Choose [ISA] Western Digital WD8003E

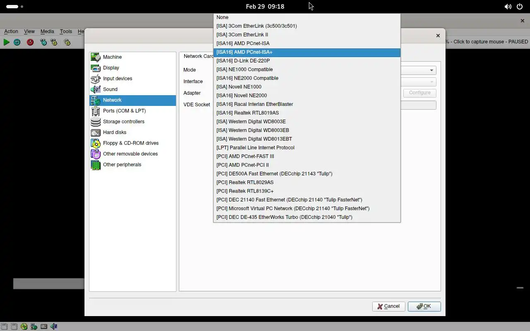click(x=307, y=122)
